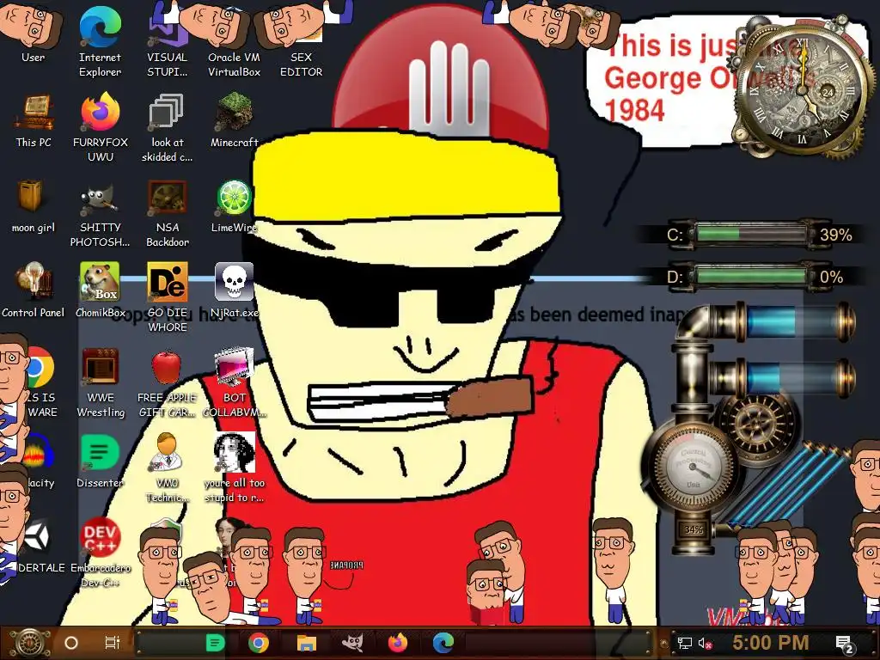Open Chrome from the taskbar
This screenshot has height=660, width=880.
point(258,643)
